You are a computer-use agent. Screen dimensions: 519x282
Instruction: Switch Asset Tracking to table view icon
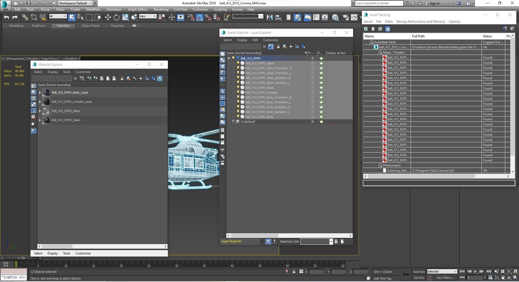point(388,29)
